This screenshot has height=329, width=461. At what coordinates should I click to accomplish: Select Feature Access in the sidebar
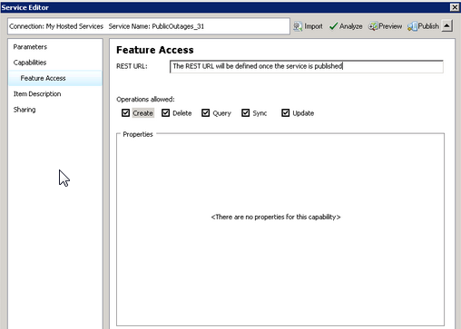point(55,78)
